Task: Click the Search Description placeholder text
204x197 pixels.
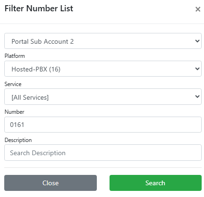Action: click(38, 153)
